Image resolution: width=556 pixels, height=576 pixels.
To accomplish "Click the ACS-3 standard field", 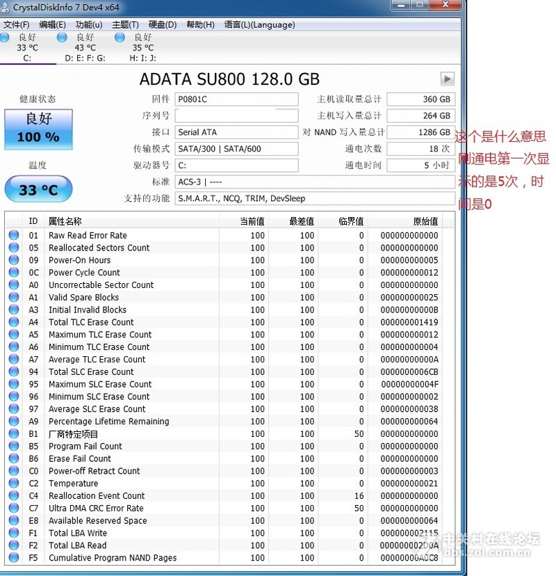I will [x=315, y=182].
